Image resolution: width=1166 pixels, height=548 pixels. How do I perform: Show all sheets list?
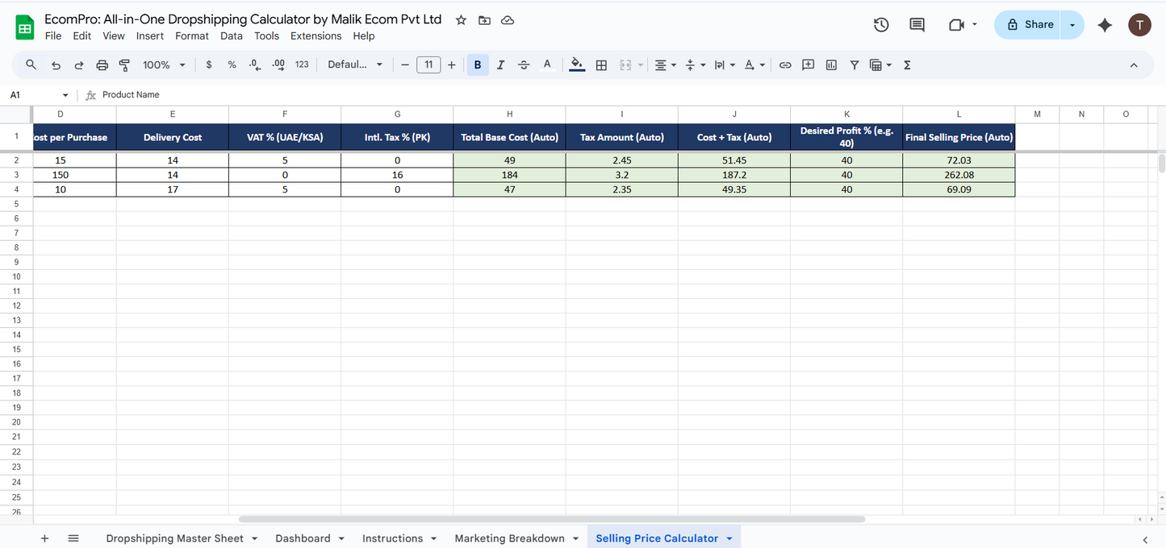73,538
